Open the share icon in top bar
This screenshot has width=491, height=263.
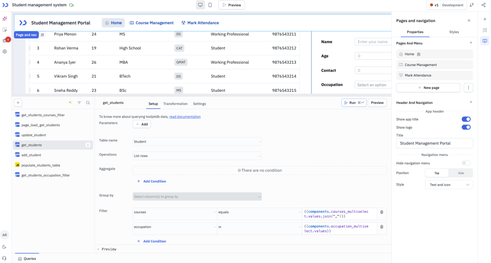(483, 5)
